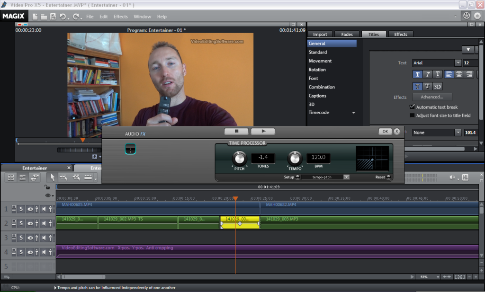Viewport: 485px width, 292px height.
Task: Switch to the Fades tab
Action: point(347,34)
